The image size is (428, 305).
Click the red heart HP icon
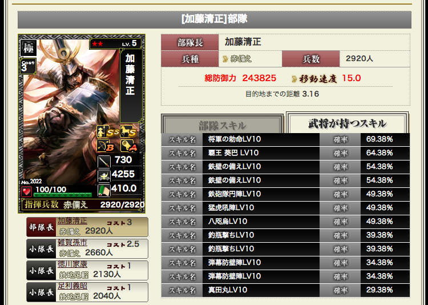pos(26,191)
